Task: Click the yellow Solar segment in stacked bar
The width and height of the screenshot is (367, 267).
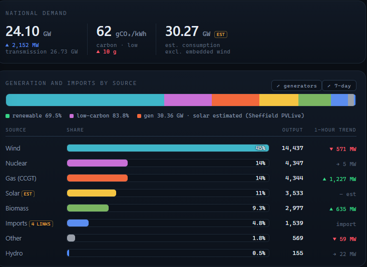Action: pyautogui.click(x=279, y=100)
